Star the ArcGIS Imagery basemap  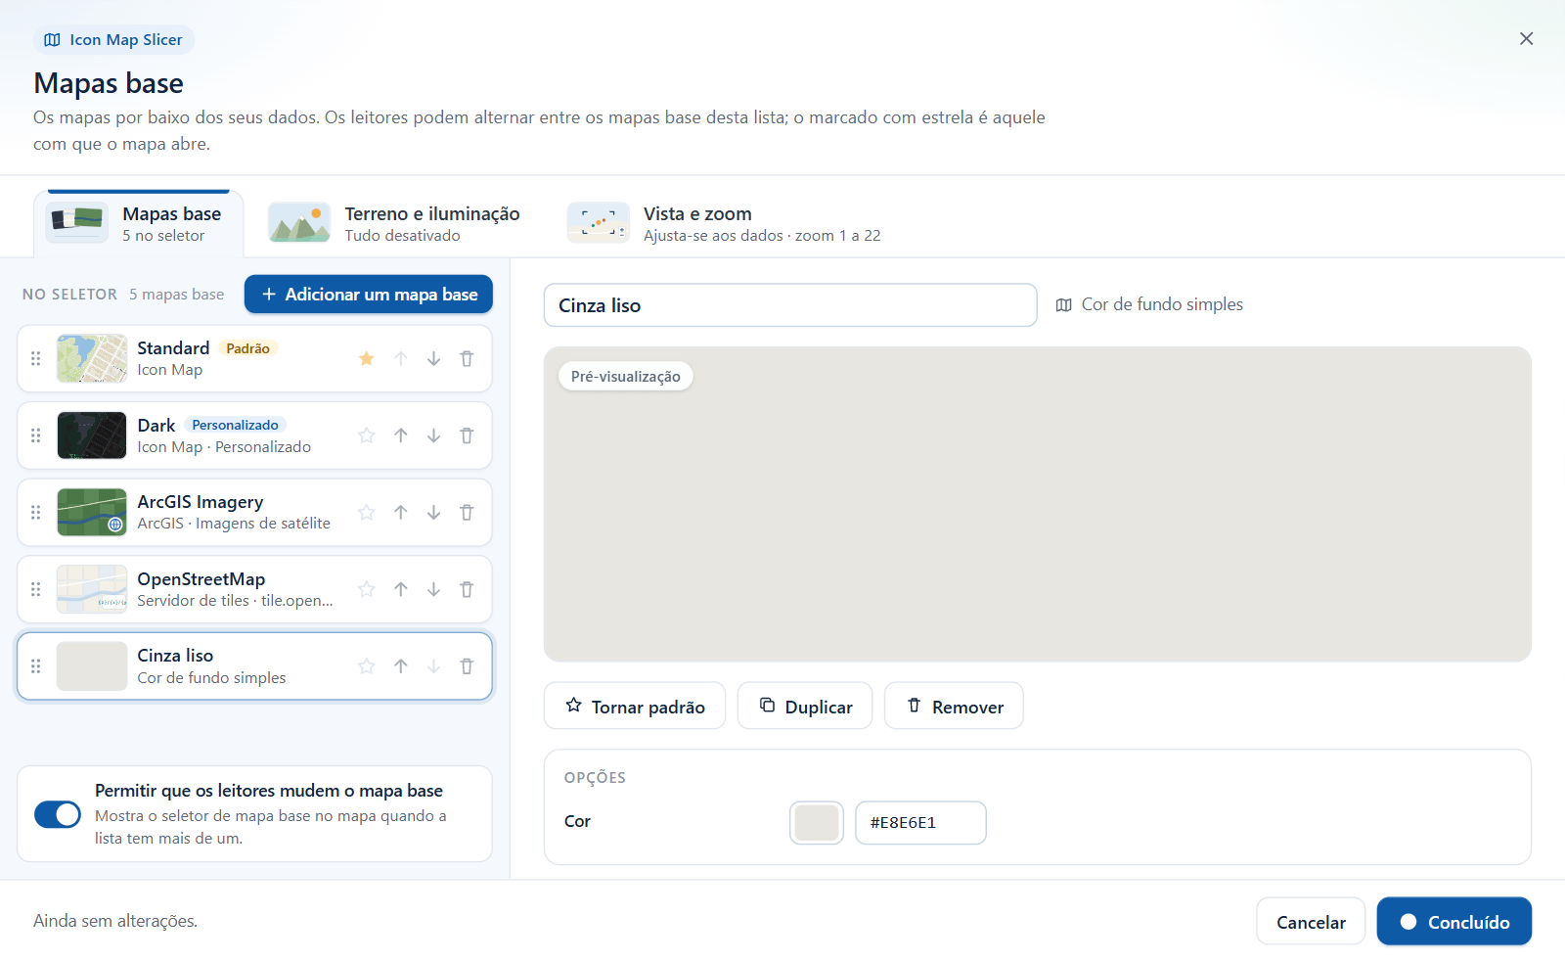coord(367,513)
